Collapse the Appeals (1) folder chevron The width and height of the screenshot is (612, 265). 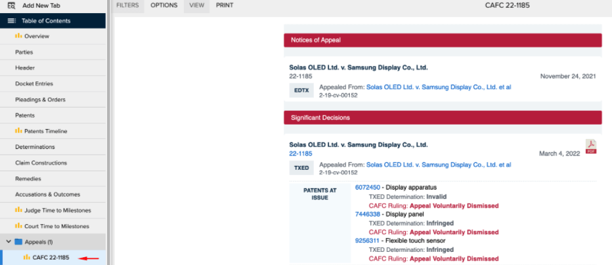(x=9, y=242)
